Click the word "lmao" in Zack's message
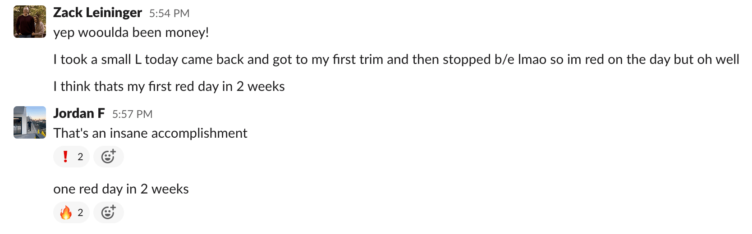This screenshot has height=234, width=752. click(x=532, y=59)
